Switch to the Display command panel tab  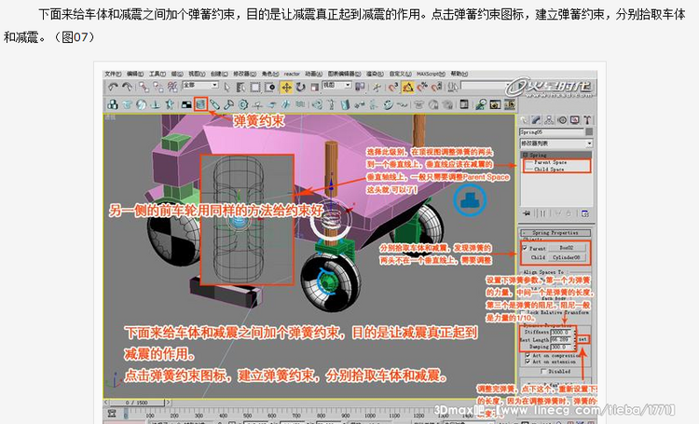coord(575,119)
